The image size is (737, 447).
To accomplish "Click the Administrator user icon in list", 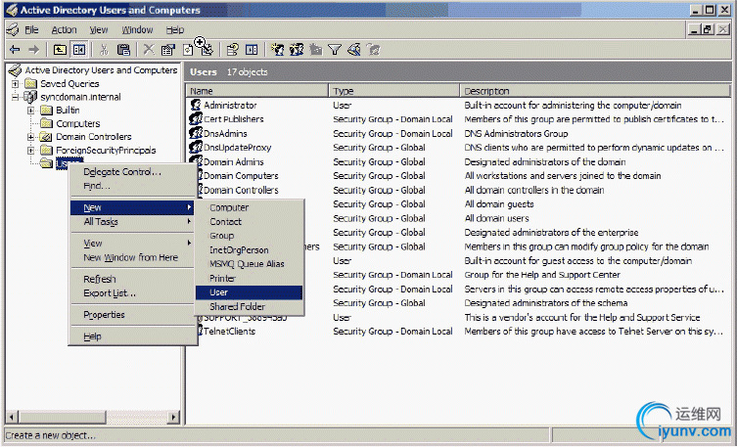I will click(196, 105).
